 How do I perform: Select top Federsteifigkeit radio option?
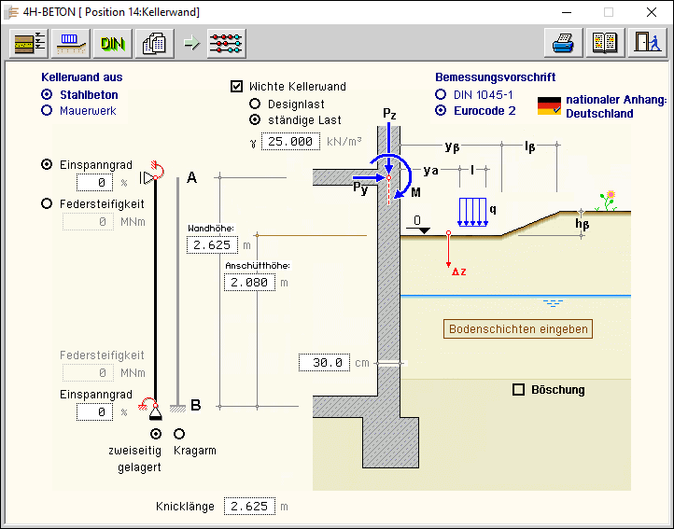pyautogui.click(x=47, y=203)
